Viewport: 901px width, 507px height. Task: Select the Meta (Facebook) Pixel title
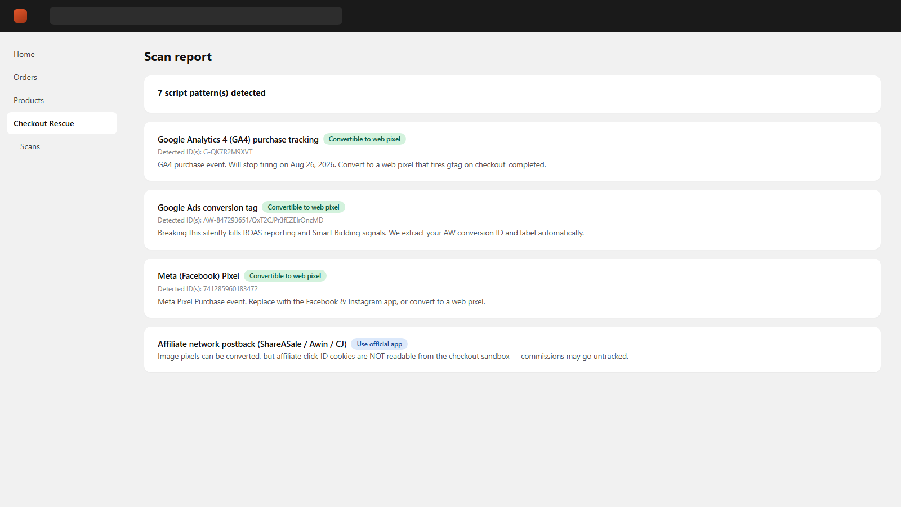[x=199, y=276]
